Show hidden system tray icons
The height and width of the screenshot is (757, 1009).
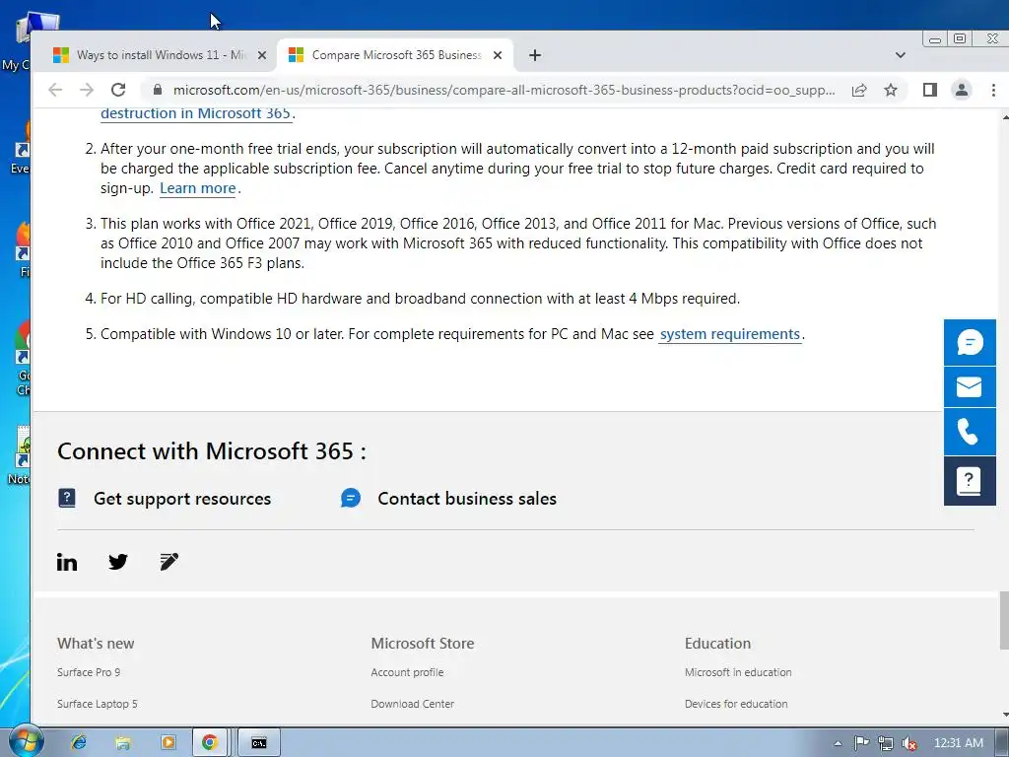[838, 743]
